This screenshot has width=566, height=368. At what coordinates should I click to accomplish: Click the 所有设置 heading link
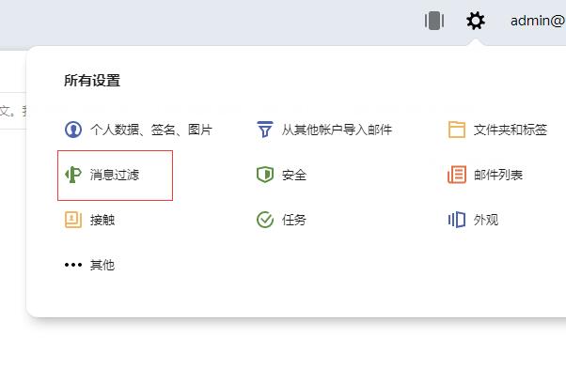92,81
